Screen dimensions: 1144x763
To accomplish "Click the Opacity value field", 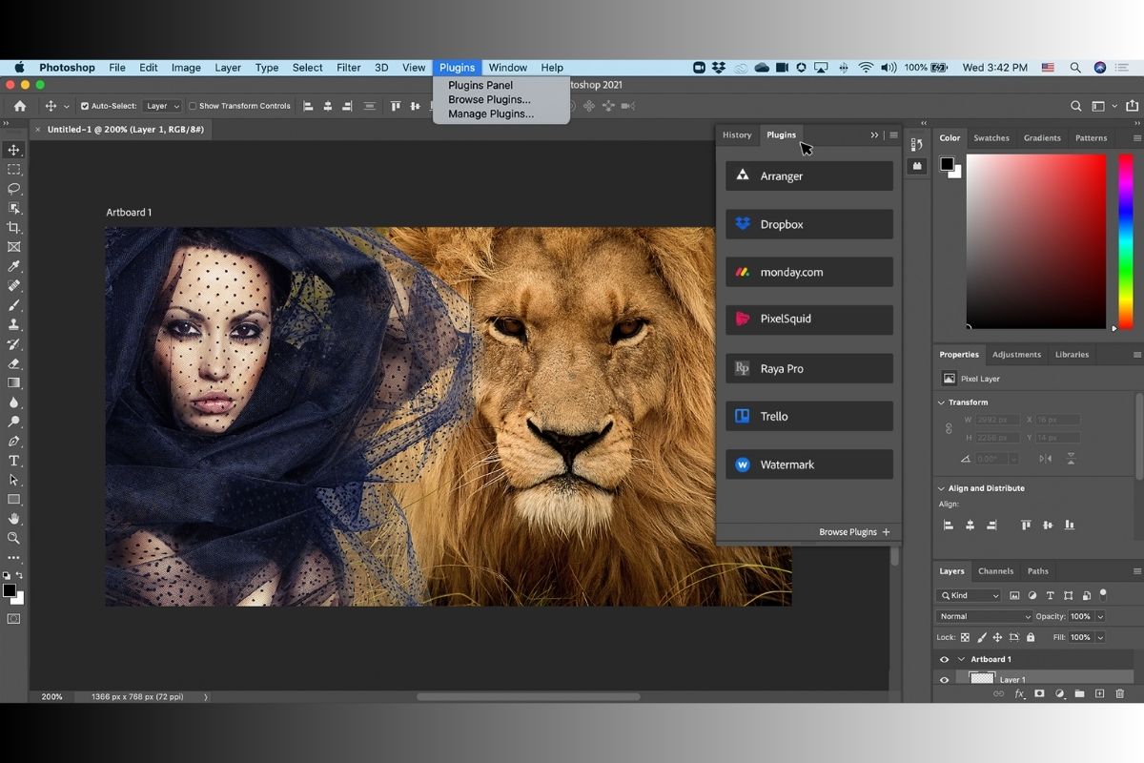I will click(1080, 616).
